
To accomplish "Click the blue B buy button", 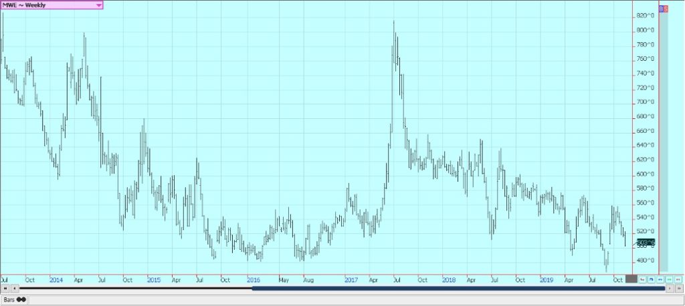I will (x=662, y=9).
